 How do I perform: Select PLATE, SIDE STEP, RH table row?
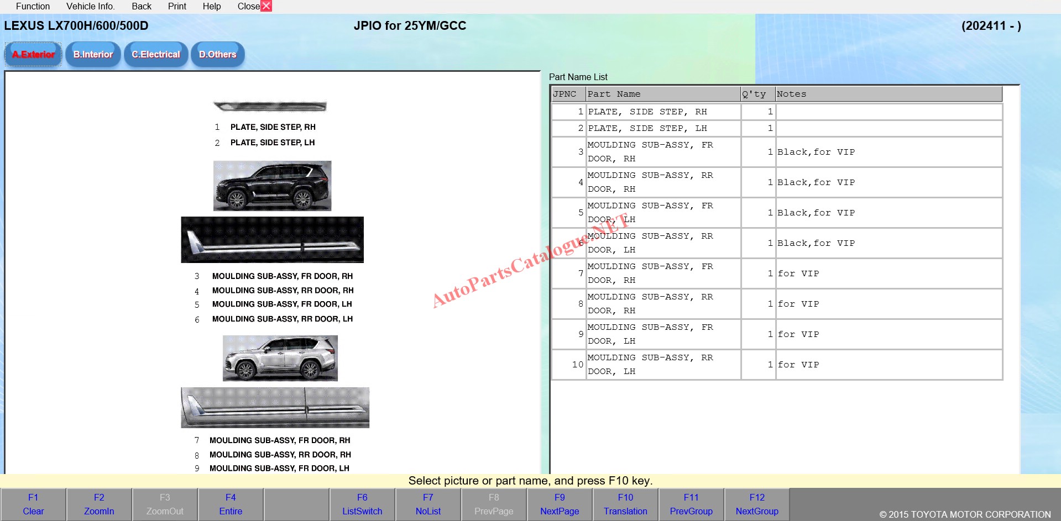662,112
